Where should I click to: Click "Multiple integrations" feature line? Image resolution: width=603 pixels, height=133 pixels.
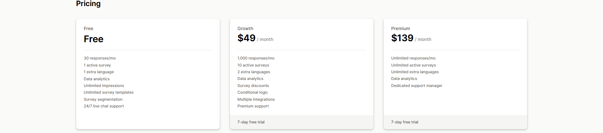256,99
